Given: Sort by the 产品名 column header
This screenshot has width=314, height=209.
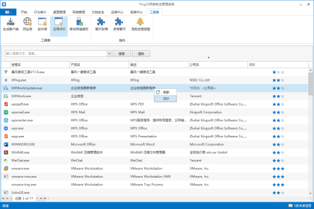Looking at the screenshot, I should coord(99,65).
